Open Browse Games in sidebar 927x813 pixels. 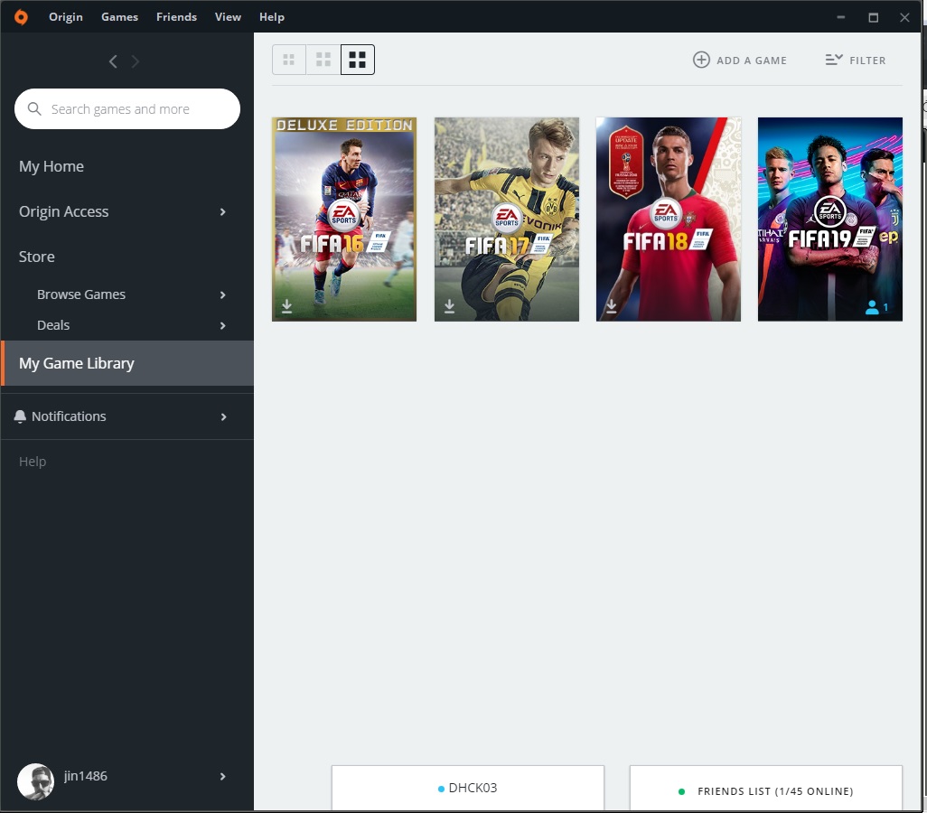81,294
